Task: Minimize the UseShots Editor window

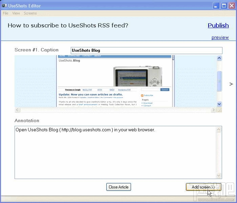Action: (x=216, y=6)
